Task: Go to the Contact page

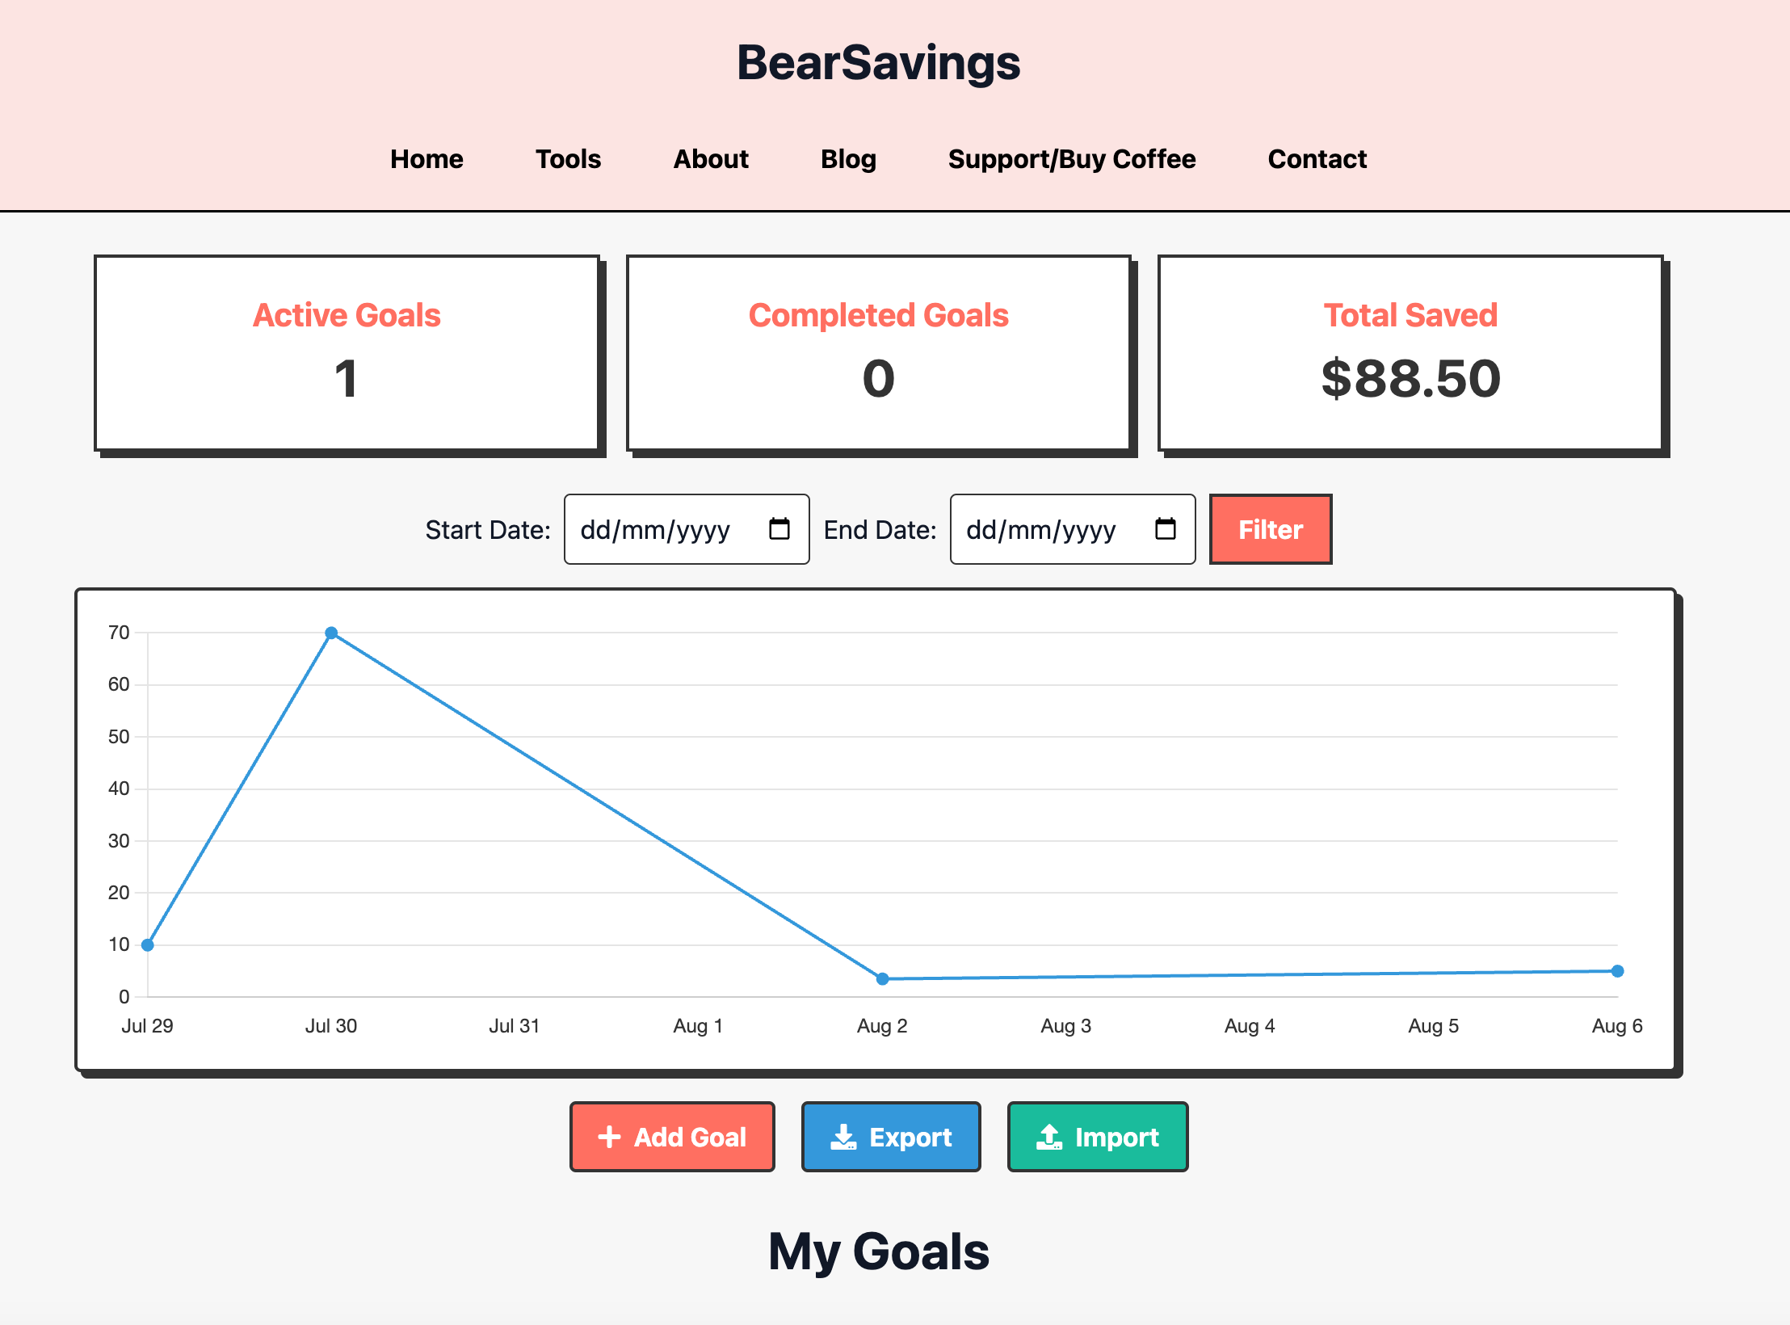Action: (1317, 159)
